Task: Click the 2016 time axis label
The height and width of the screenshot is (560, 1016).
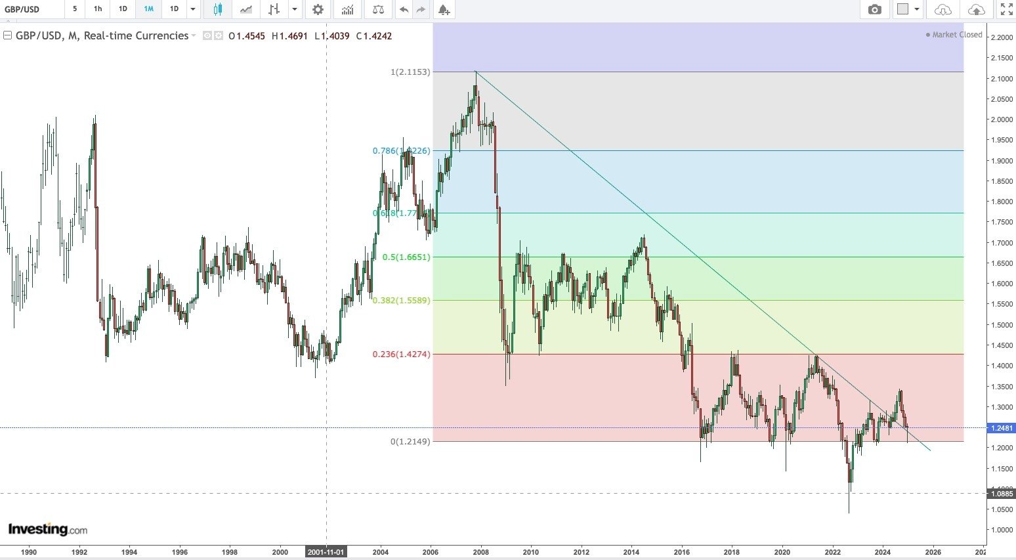Action: 681,552
